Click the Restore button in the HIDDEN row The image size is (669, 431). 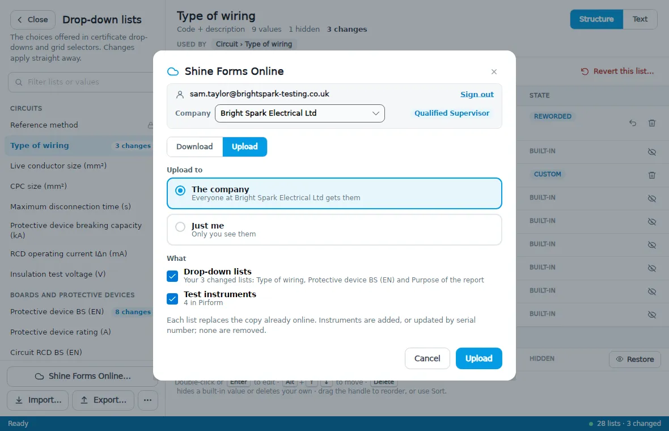tap(634, 360)
